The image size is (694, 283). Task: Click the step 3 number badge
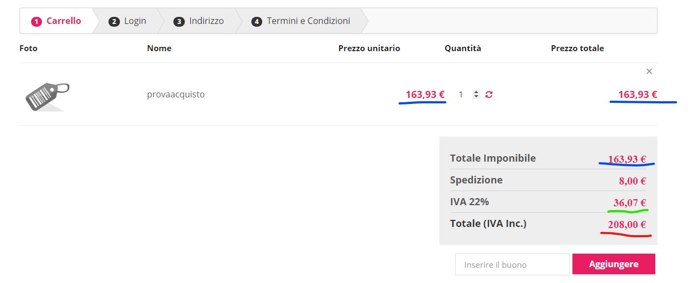[179, 22]
